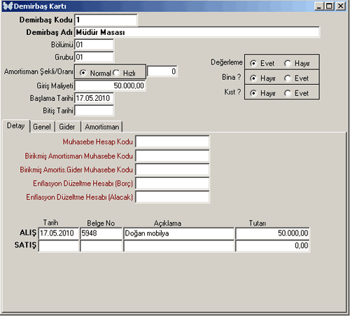The width and height of the screenshot is (350, 316).
Task: Open the Gider tab
Action: coord(67,127)
